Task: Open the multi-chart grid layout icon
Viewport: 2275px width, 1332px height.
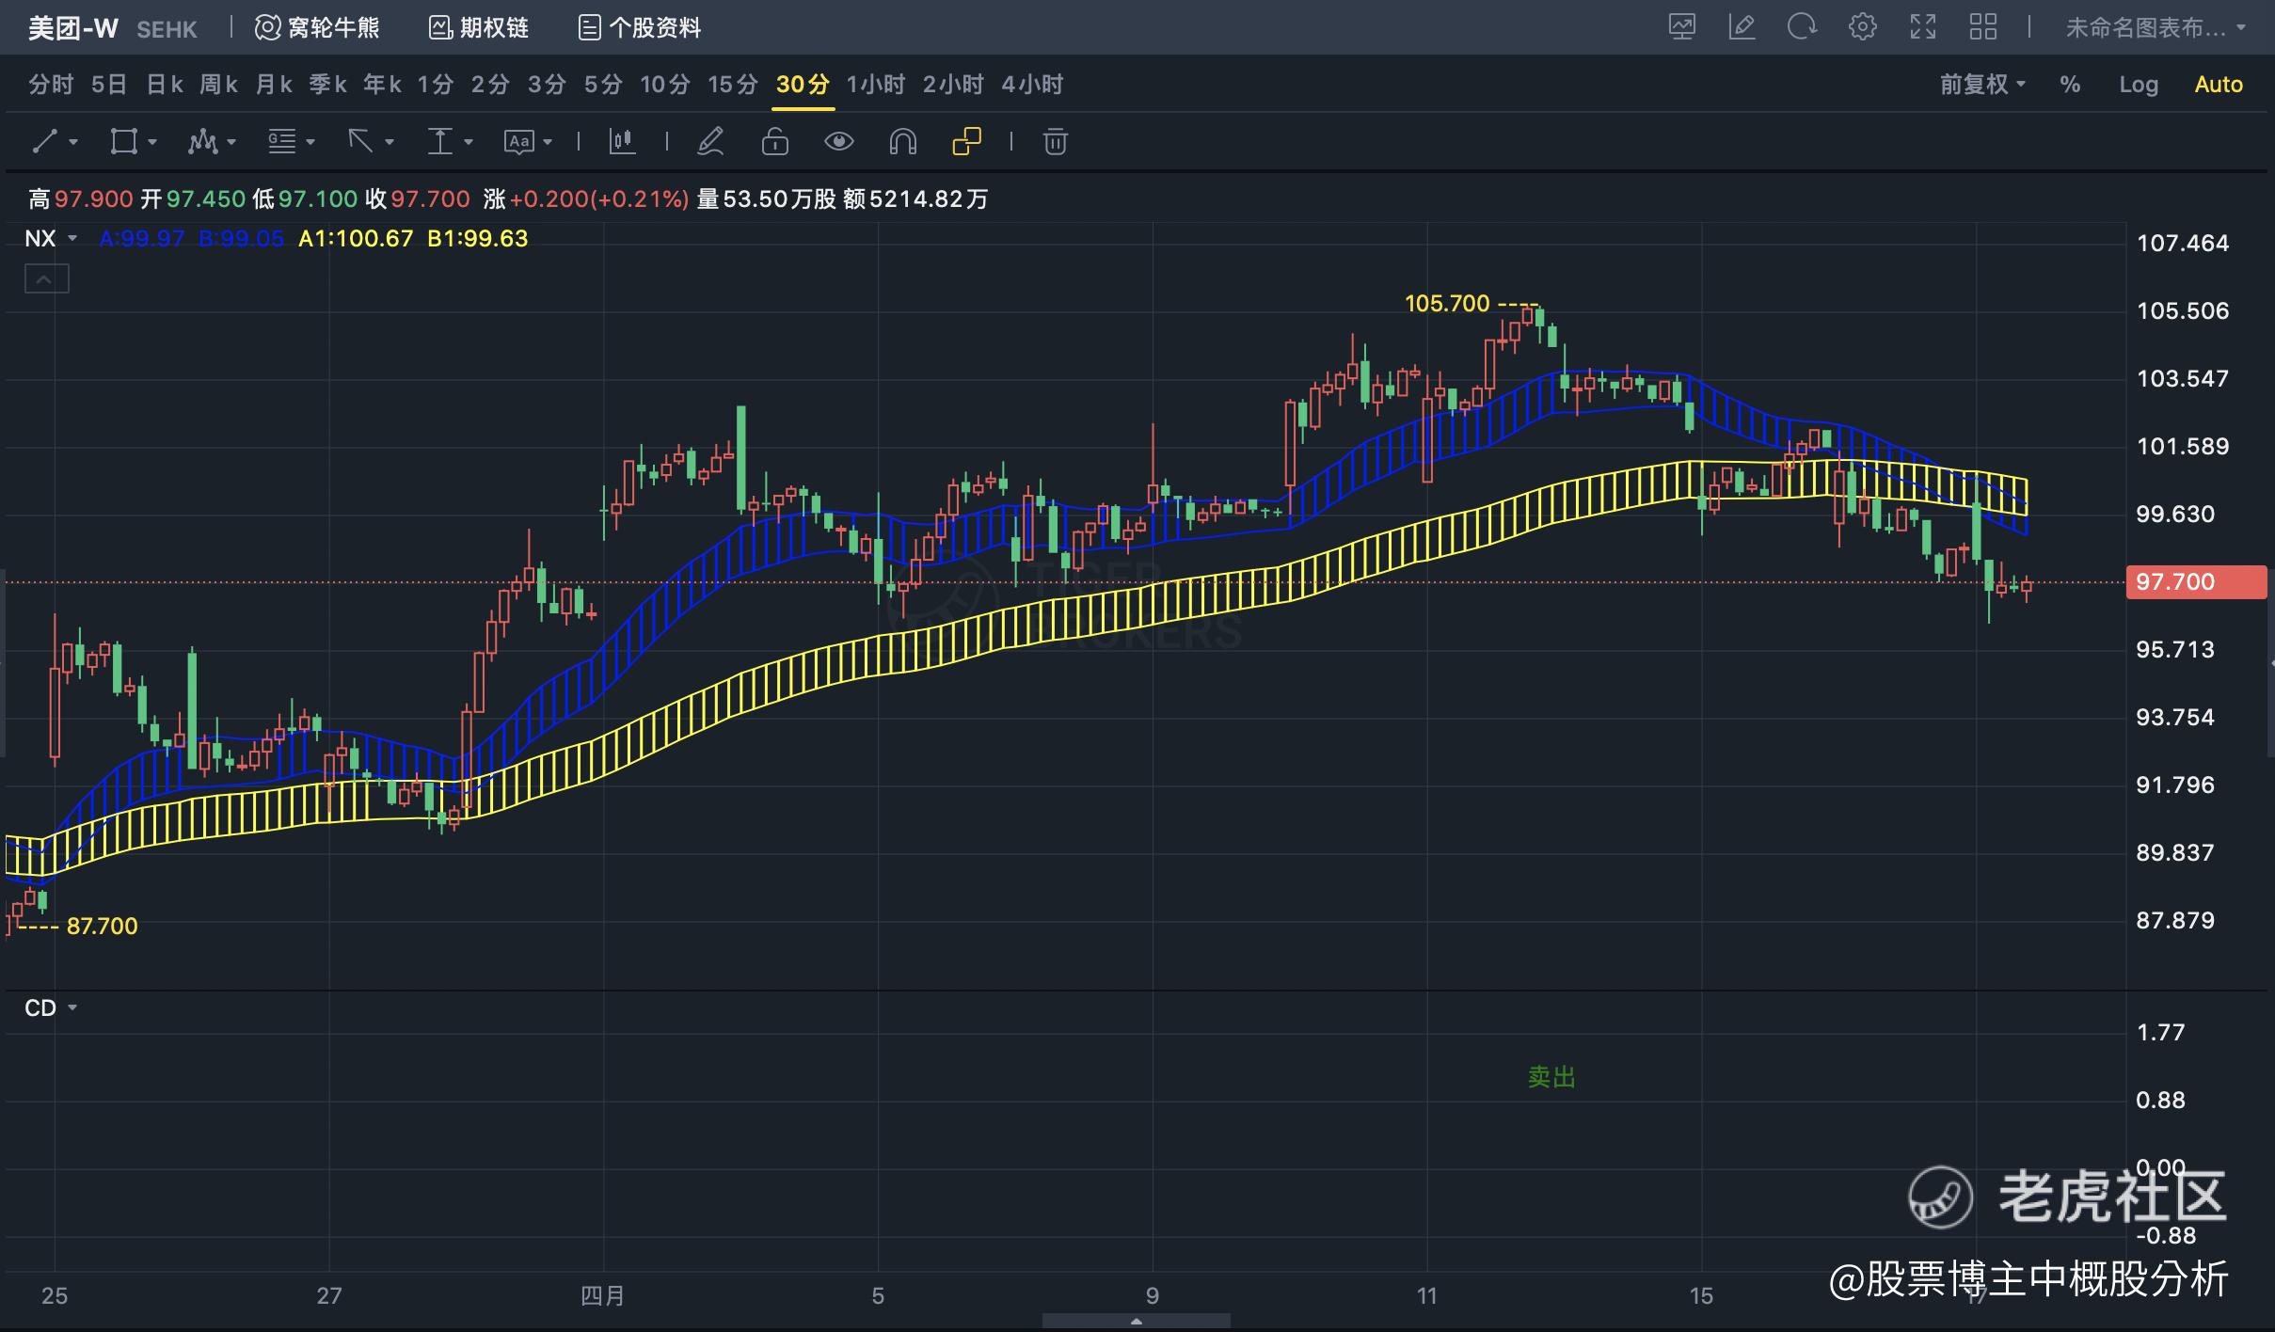Action: click(1982, 27)
